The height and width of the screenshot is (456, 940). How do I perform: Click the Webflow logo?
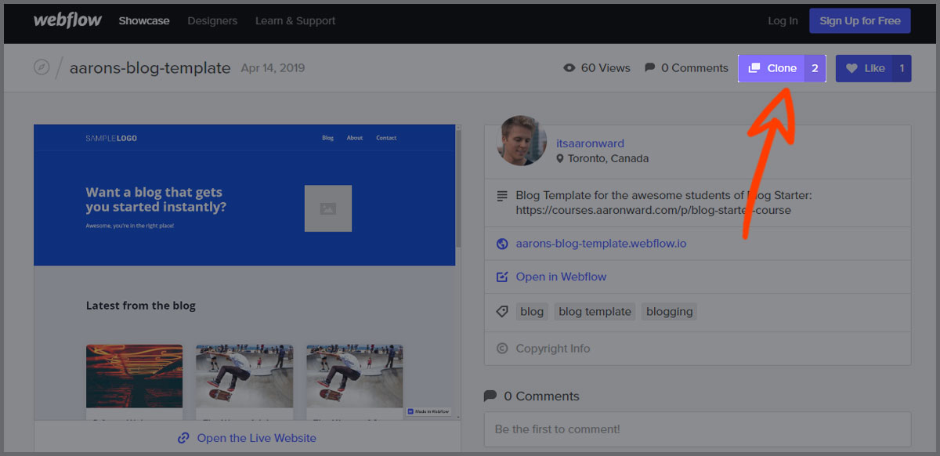tap(67, 20)
